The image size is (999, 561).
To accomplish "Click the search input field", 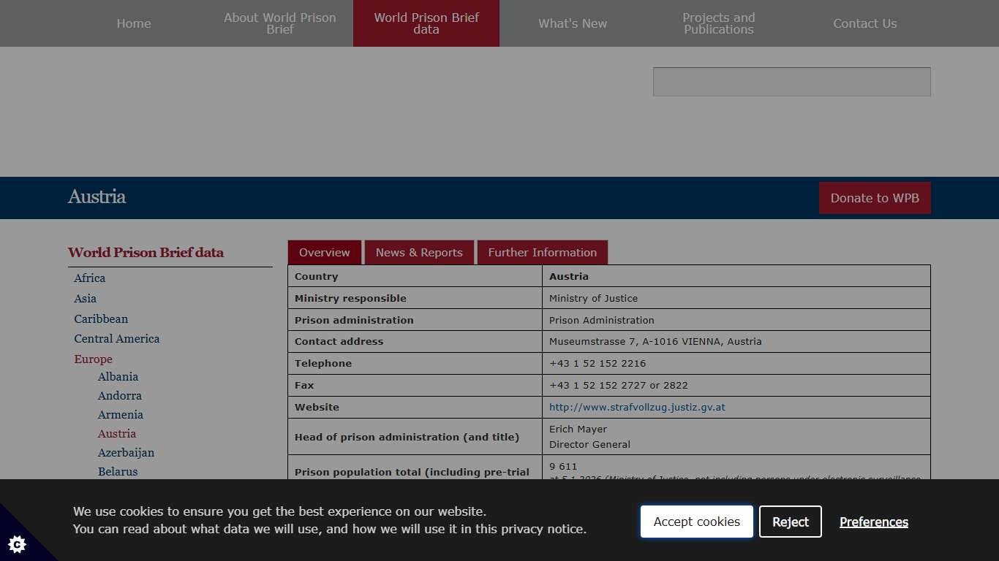I will click(791, 82).
